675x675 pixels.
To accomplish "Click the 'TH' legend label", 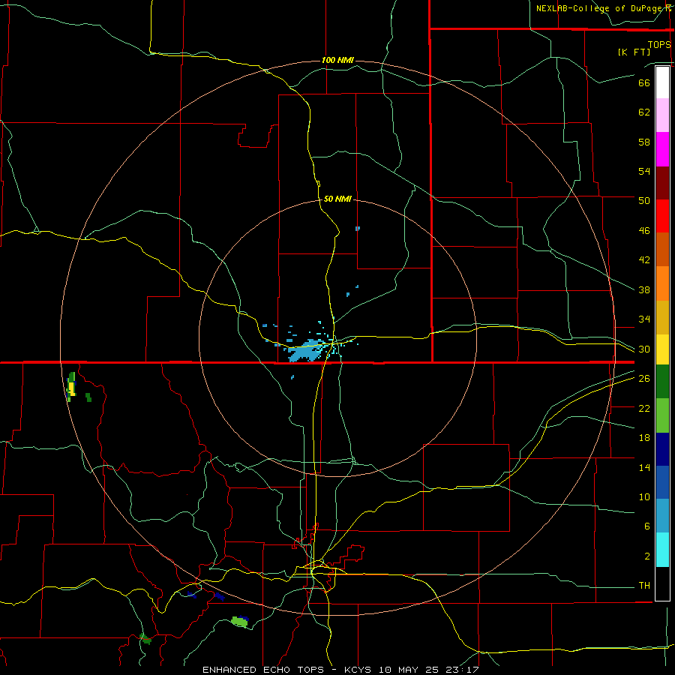I will (644, 586).
